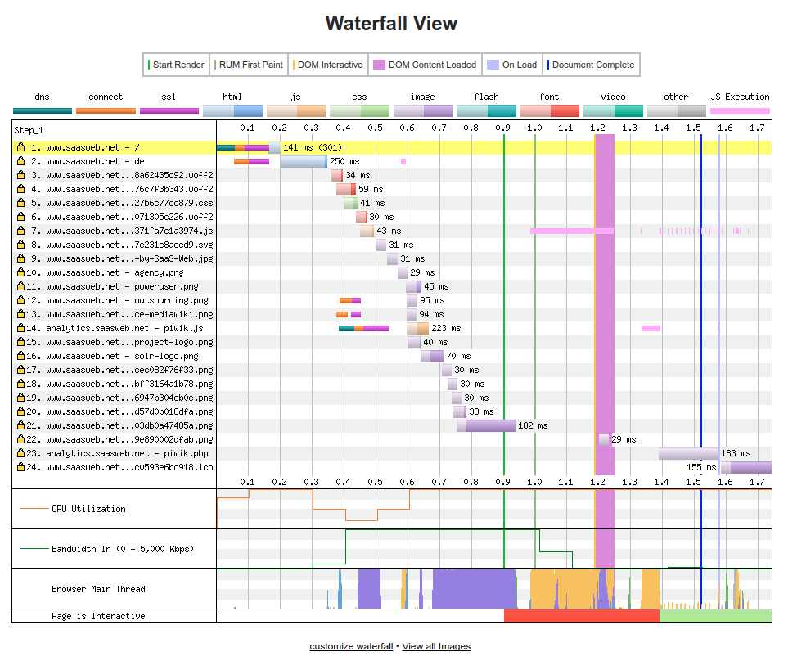Viewport: 788px width, 656px height.
Task: Click the RUM First Paint legend entry
Action: coord(249,65)
